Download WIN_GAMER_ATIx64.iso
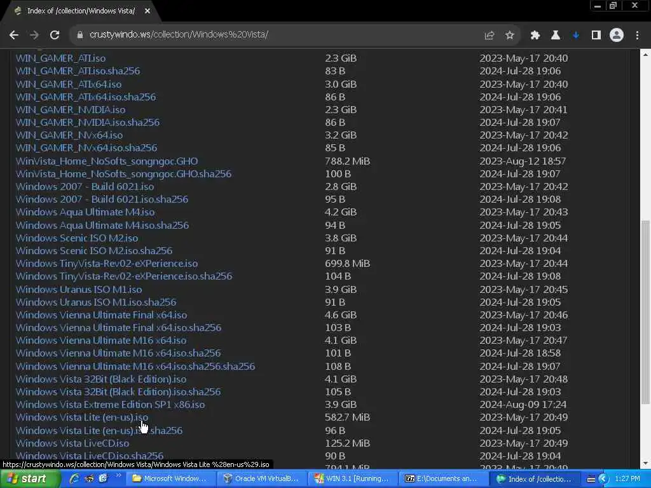Screen dimensions: 651x488 tap(69, 85)
